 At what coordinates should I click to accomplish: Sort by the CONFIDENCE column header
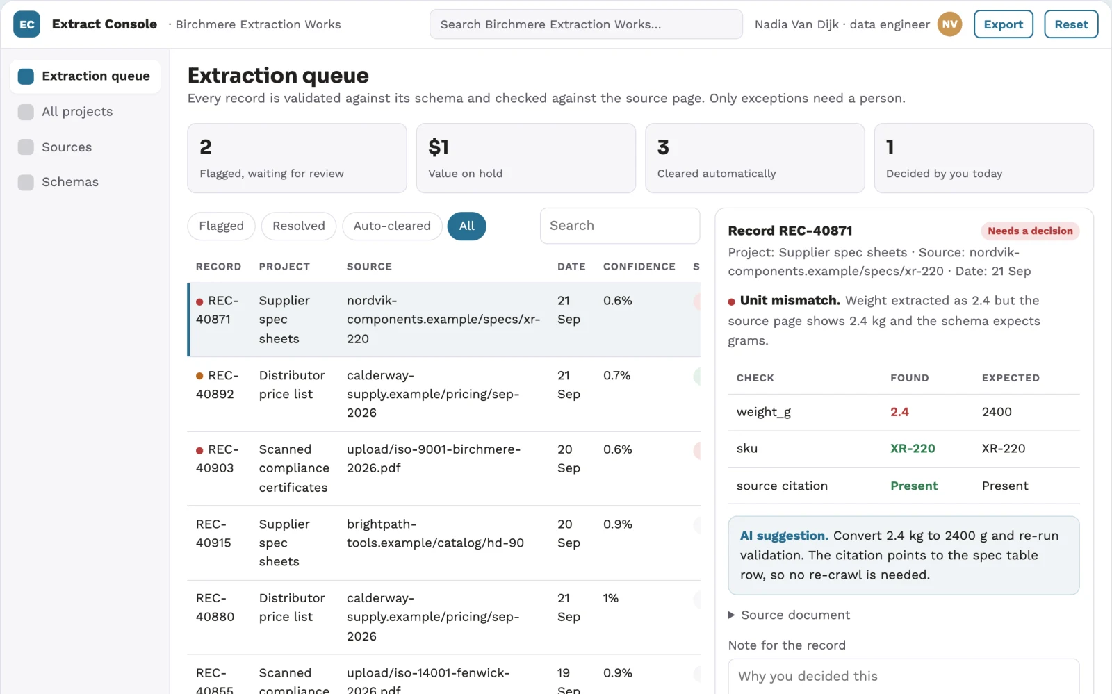coord(639,267)
